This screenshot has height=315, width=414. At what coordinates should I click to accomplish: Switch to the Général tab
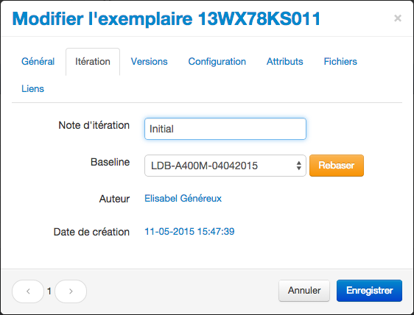[x=38, y=62]
